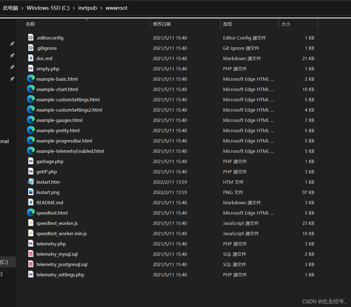
Task: Select the telemetry.php file icon
Action: coord(31,244)
